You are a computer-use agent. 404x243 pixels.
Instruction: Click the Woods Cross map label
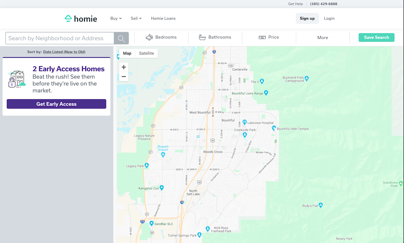(x=213, y=152)
